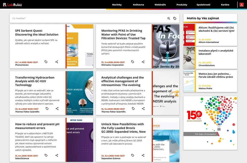Click the share icon on the SPE Sorbent webinar
The width and height of the screenshot is (247, 163).
pos(57,62)
